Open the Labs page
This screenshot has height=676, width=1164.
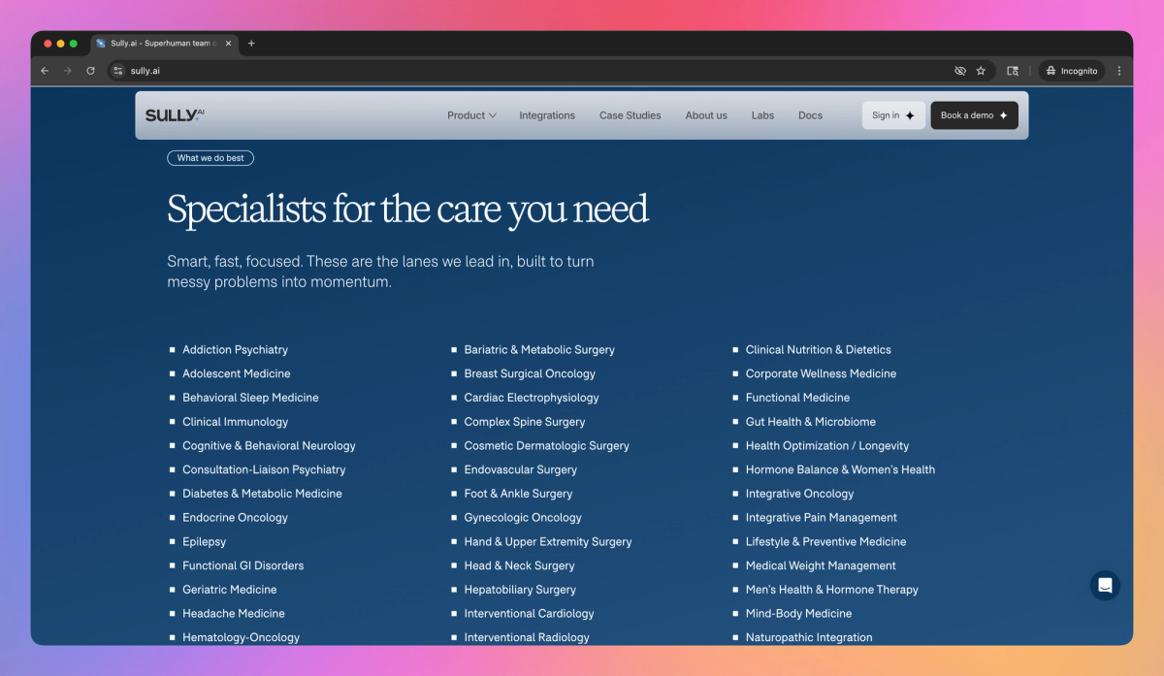pyautogui.click(x=762, y=115)
